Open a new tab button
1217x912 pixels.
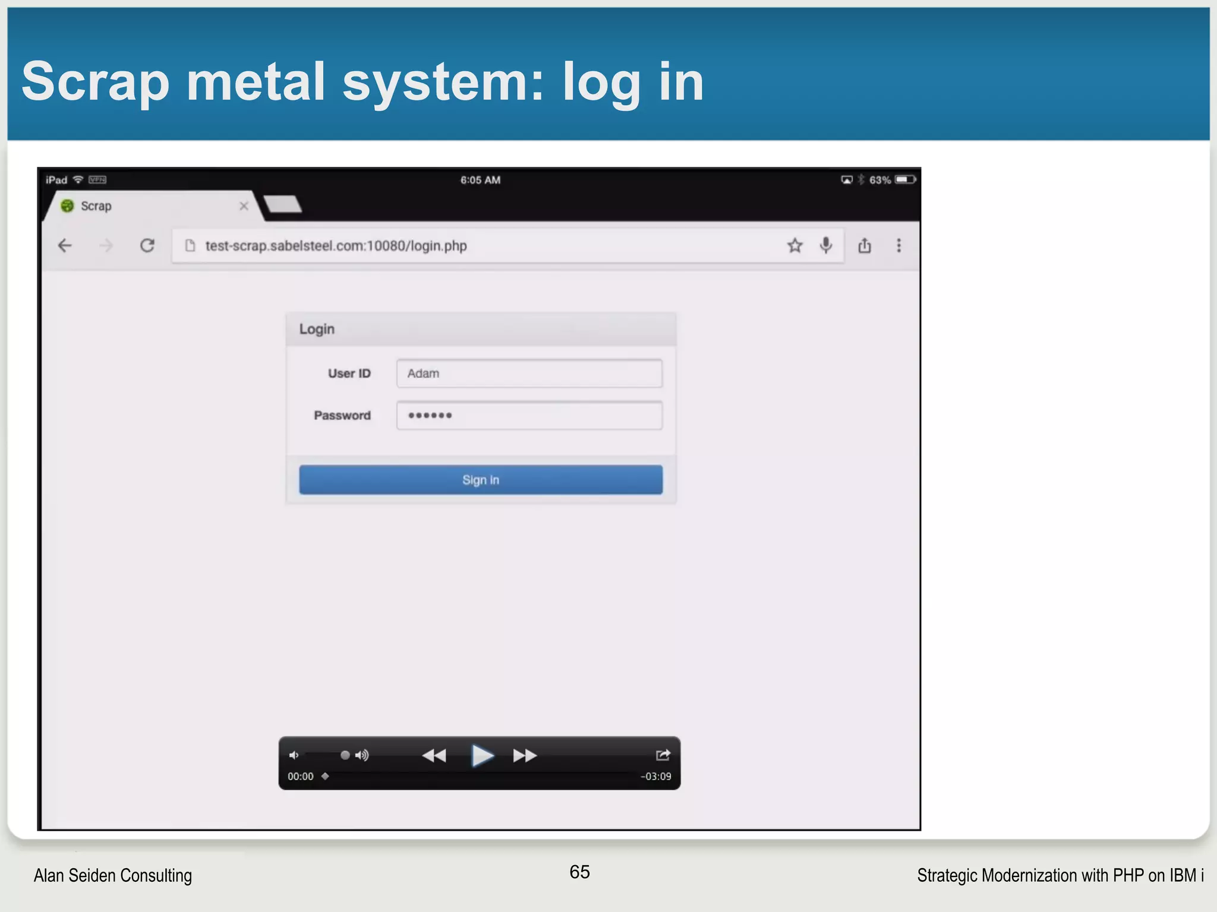click(283, 204)
